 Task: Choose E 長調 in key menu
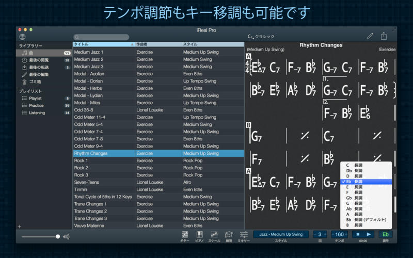[x=366, y=187]
